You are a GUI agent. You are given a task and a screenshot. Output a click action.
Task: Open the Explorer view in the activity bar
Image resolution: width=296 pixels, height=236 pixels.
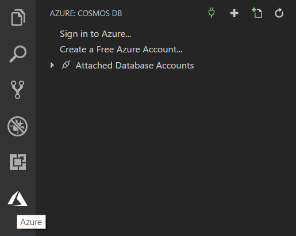(x=18, y=17)
